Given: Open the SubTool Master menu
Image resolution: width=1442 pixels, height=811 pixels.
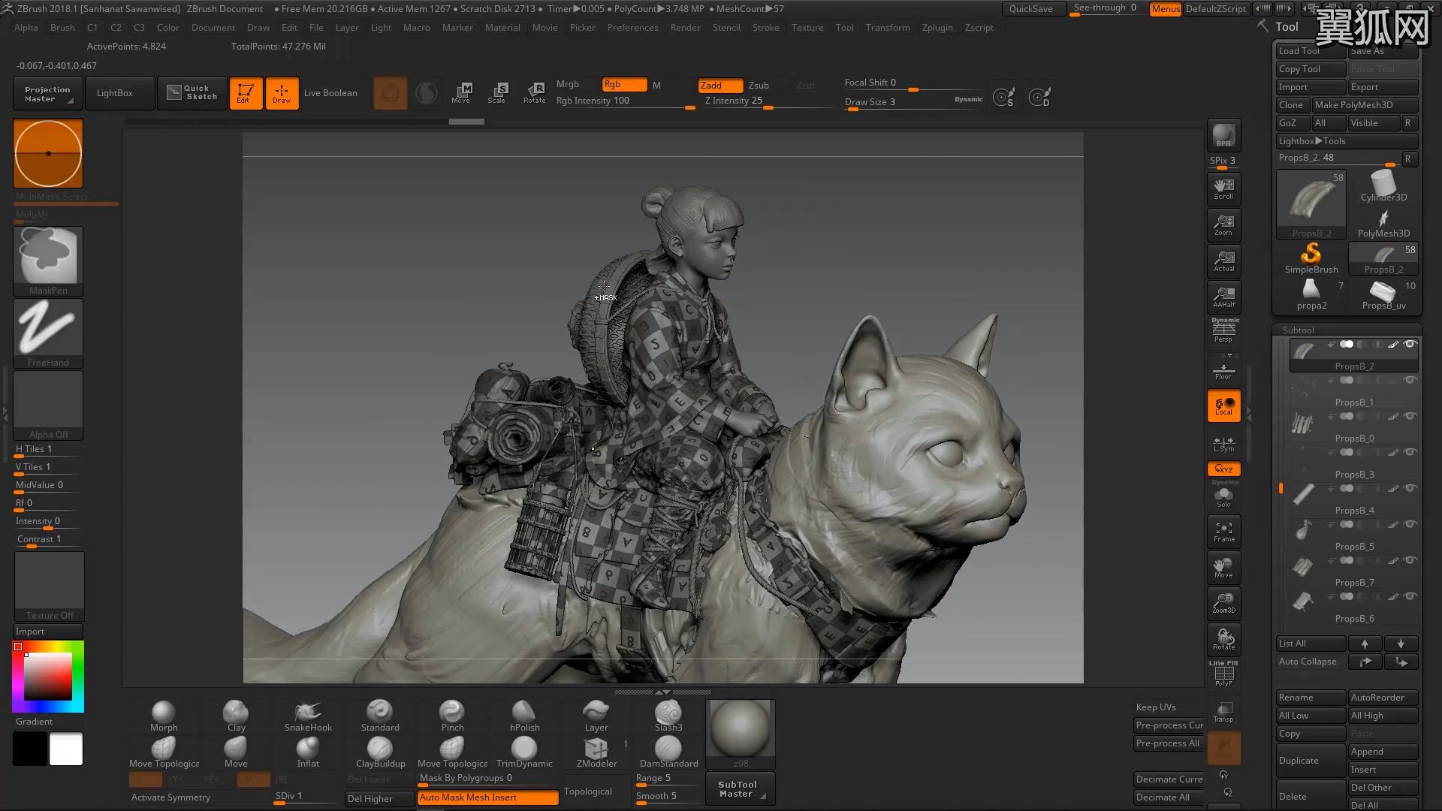Looking at the screenshot, I should pyautogui.click(x=740, y=789).
